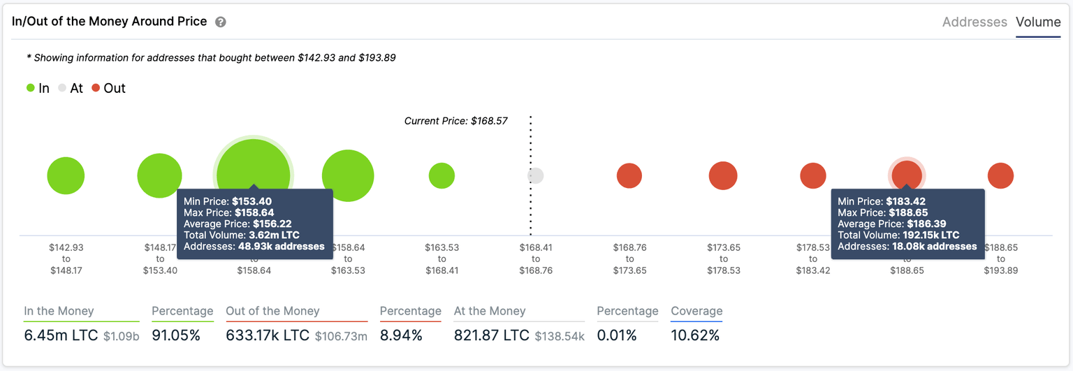1073x371 pixels.
Task: Click the $178.53 to $183.42 red bubble
Action: coord(813,176)
